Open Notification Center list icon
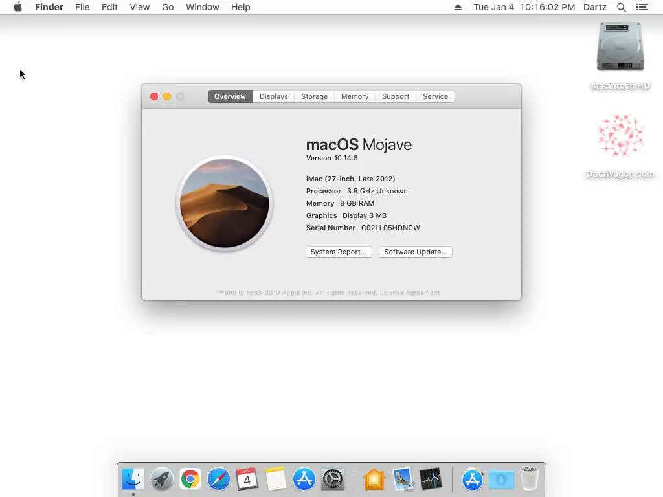 coord(642,7)
